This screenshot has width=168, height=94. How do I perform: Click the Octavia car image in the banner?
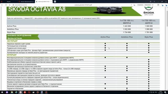[x=110, y=10]
